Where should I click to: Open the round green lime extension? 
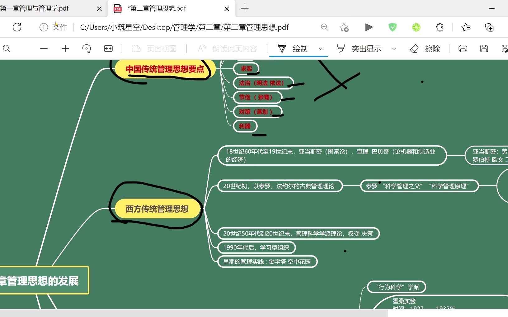click(416, 27)
